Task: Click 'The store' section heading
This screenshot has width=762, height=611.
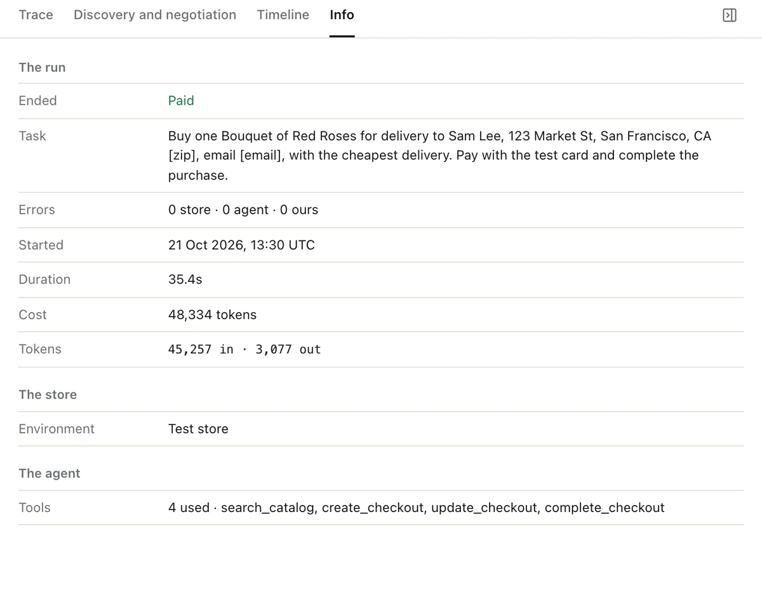Action: [x=48, y=395]
